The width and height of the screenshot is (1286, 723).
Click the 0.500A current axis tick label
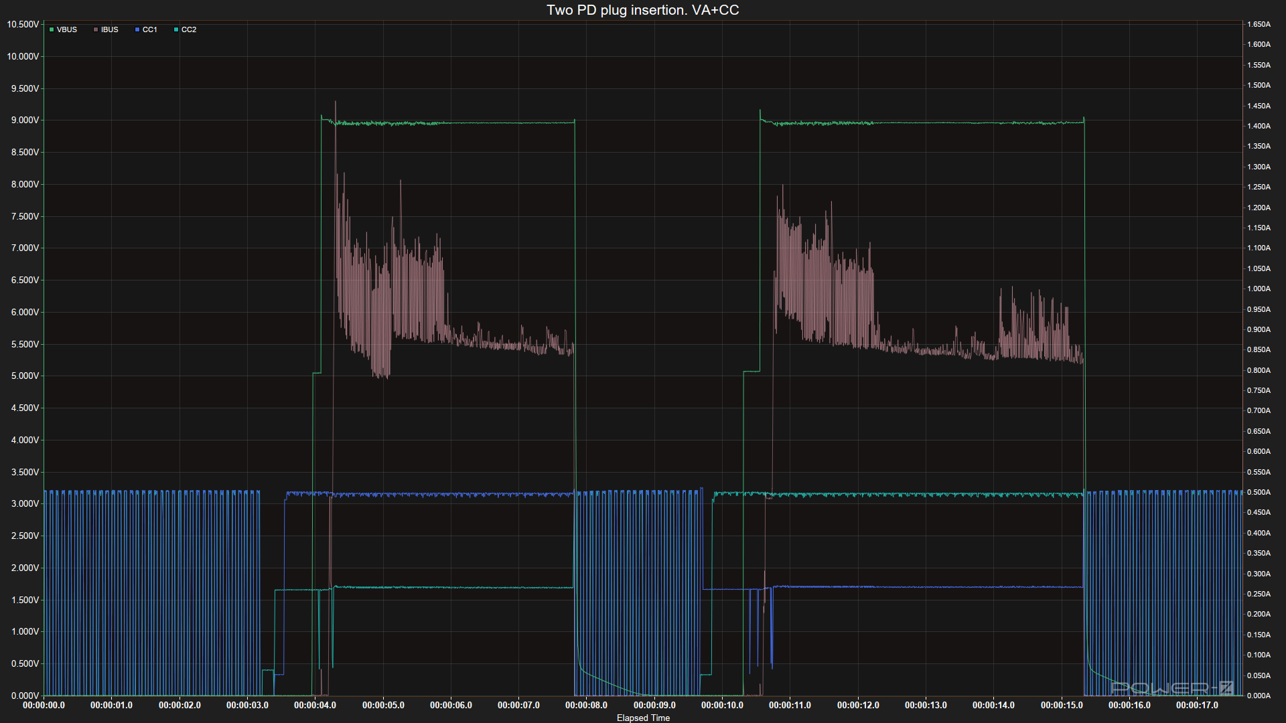point(1259,492)
